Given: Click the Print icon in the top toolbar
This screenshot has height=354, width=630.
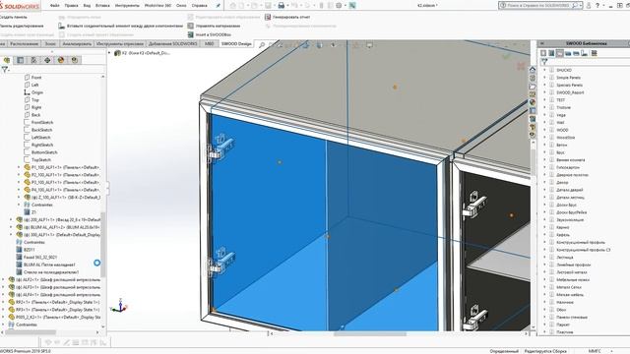Looking at the screenshot, I should click(x=282, y=6).
